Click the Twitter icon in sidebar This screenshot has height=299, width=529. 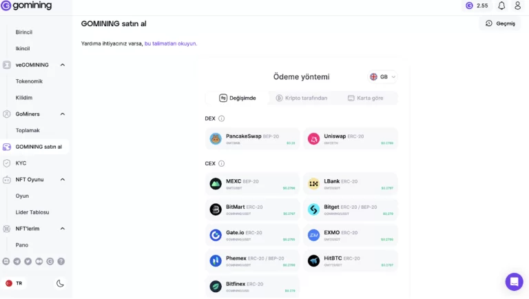click(28, 262)
